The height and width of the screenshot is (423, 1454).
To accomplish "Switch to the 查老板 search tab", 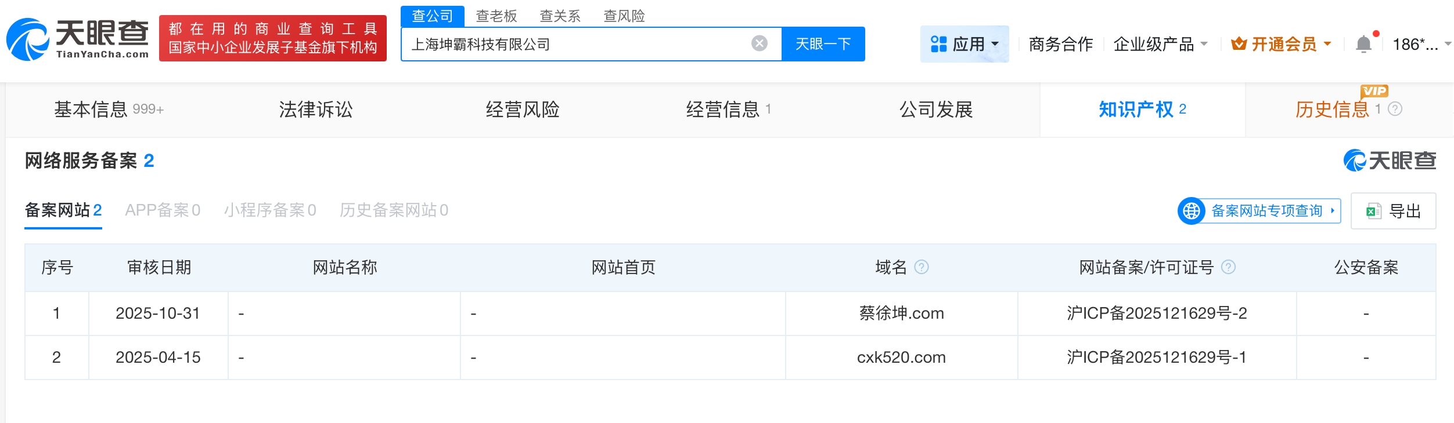I will pos(496,16).
